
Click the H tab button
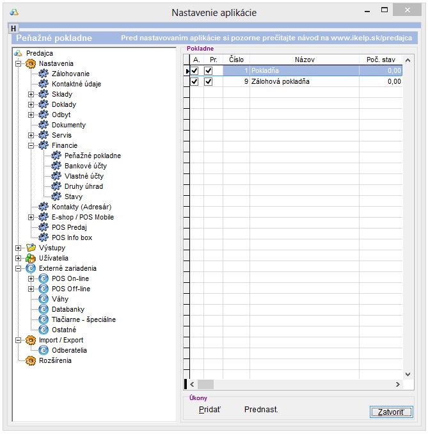pos(13,28)
